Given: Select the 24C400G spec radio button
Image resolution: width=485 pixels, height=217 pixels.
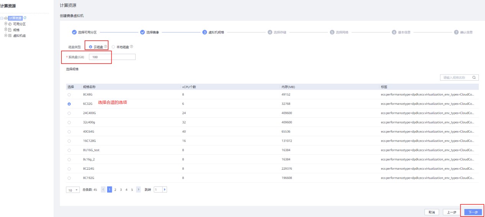Looking at the screenshot, I should click(69, 113).
